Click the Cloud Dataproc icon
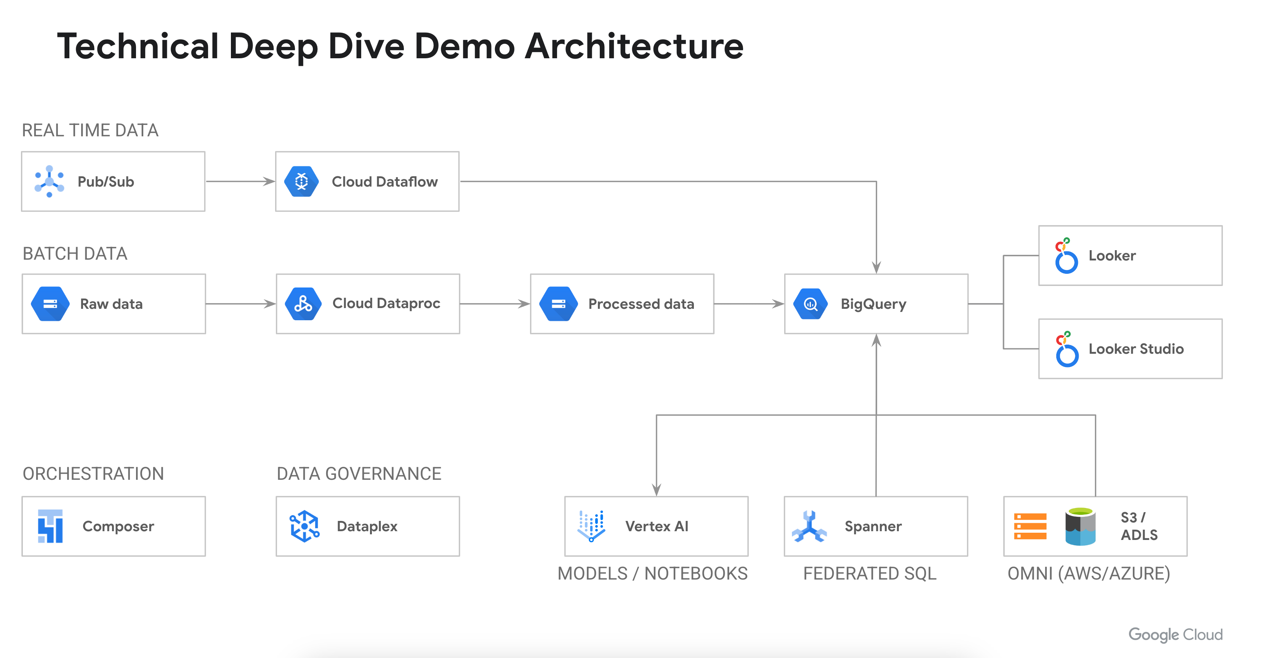Viewport: 1262px width, 658px height. pos(303,303)
